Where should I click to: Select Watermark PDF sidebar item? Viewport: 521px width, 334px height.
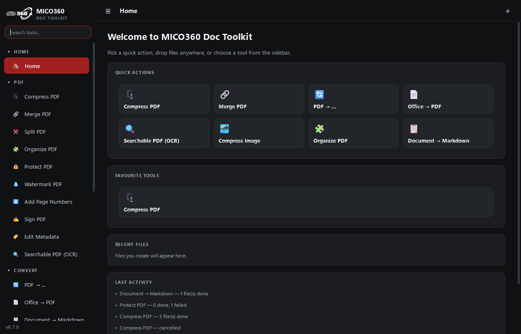[x=46, y=185]
